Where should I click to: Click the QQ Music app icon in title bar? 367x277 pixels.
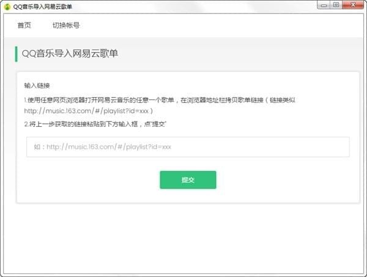coord(7,7)
